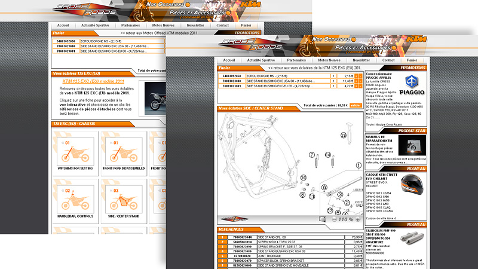Open Actualité Sportive in the front window menu
Viewport: 478px width, 269px height.
[261, 60]
